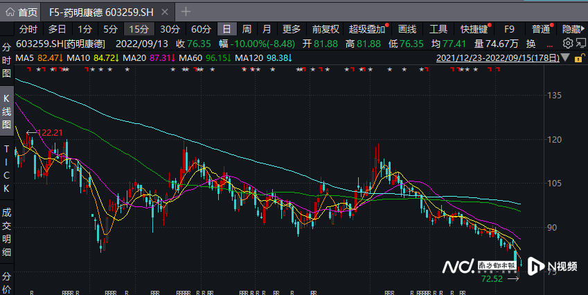Click MA120 98.38 indicator label

pos(264,58)
